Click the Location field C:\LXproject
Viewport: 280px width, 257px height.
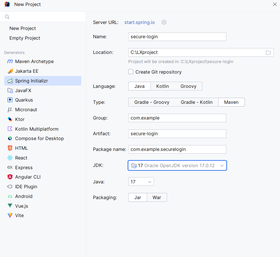[201, 52]
